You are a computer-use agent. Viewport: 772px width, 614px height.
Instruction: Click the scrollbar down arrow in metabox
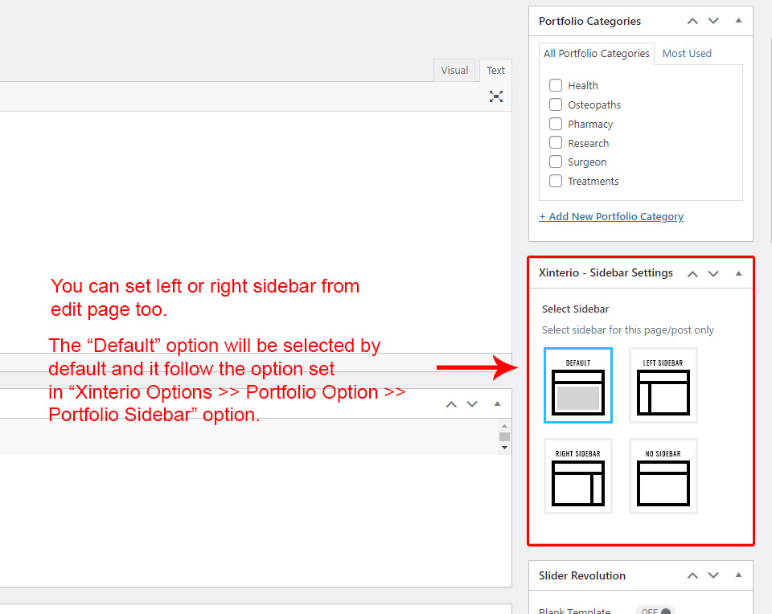(x=504, y=447)
